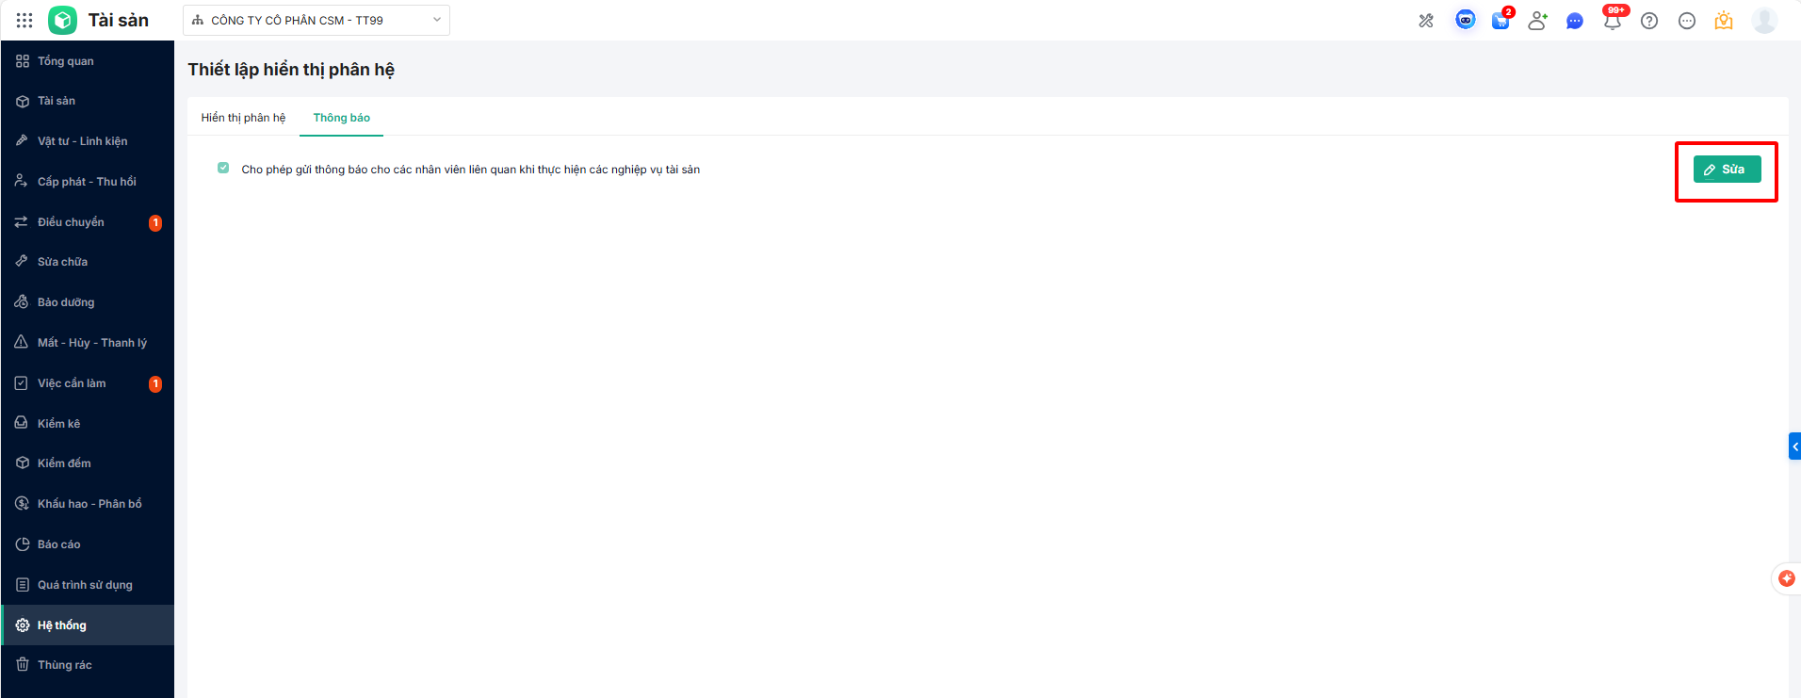This screenshot has height=698, width=1801.
Task: Open Việc cần làm menu item
Action: tap(88, 382)
